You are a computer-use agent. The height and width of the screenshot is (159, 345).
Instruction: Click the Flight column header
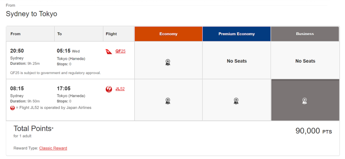pyautogui.click(x=119, y=34)
